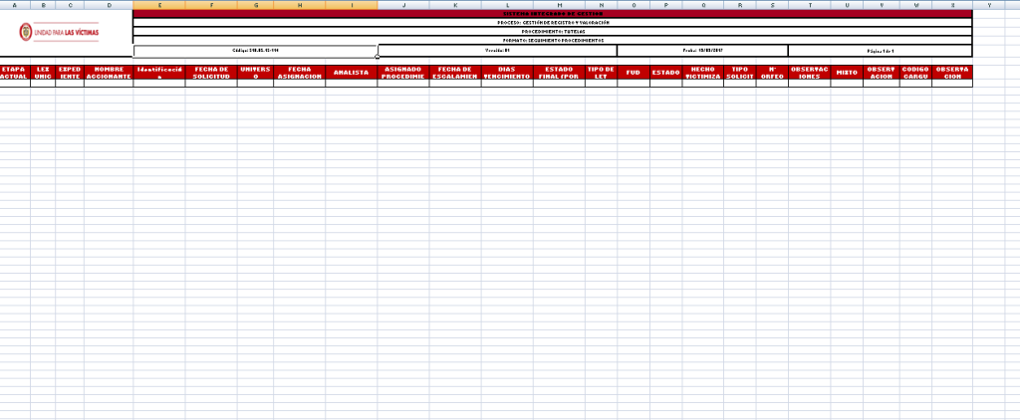Click the FUD header cell

tap(633, 73)
